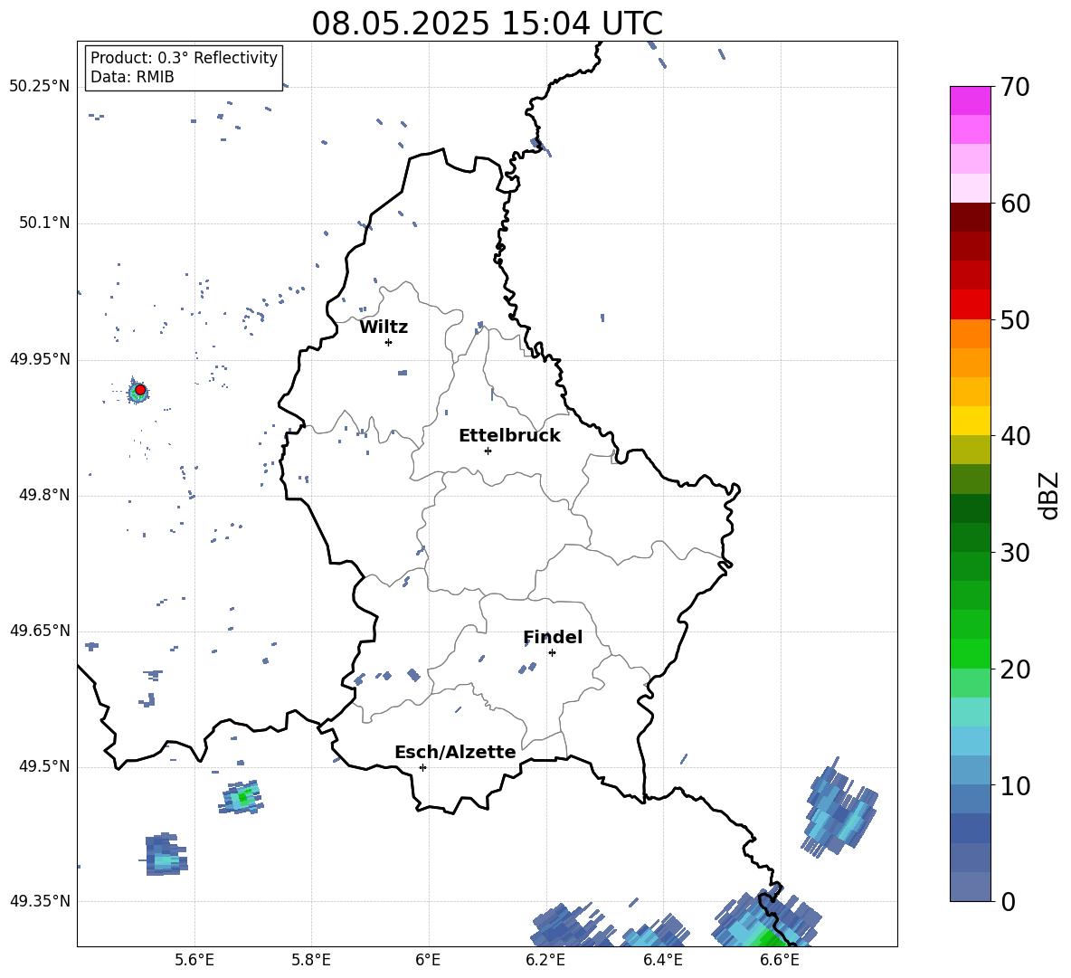Image resolution: width=1071 pixels, height=978 pixels.
Task: Click the 49.5°N latitude label
Action: click(44, 766)
